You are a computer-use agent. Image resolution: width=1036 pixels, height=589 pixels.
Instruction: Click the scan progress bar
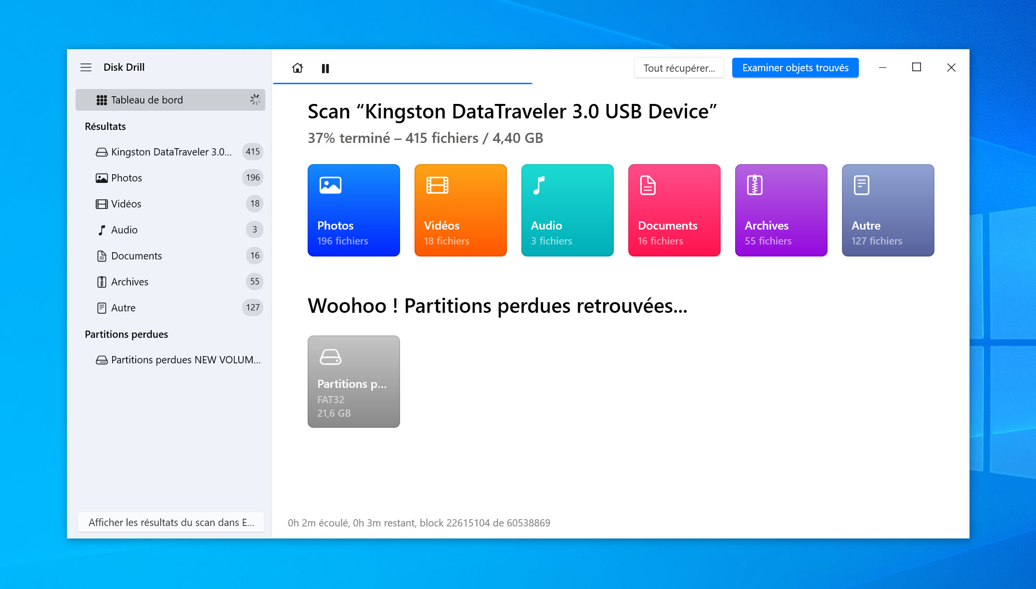coord(402,83)
